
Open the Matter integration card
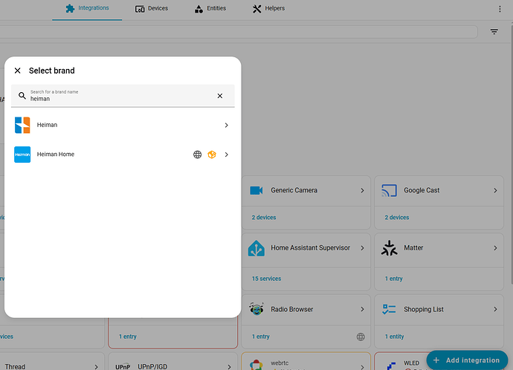[x=439, y=248]
